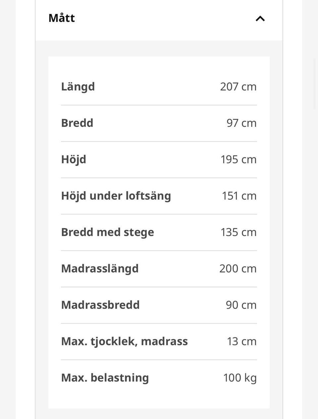Select the 135 cm value
The height and width of the screenshot is (419, 318).
pos(238,232)
